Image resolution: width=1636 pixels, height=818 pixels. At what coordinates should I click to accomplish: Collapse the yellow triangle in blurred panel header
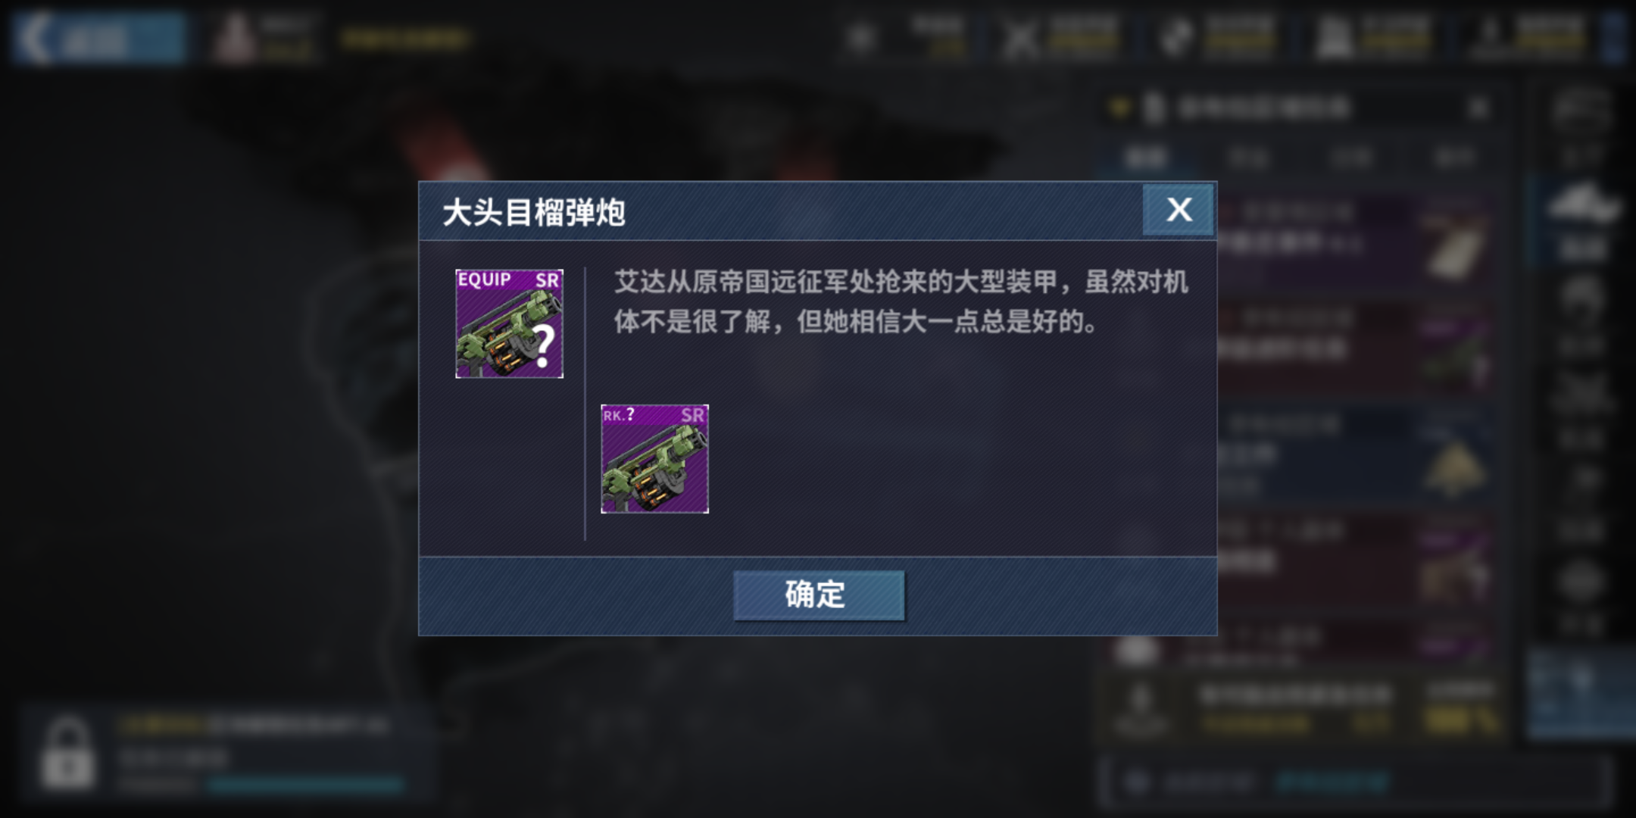(x=1118, y=108)
